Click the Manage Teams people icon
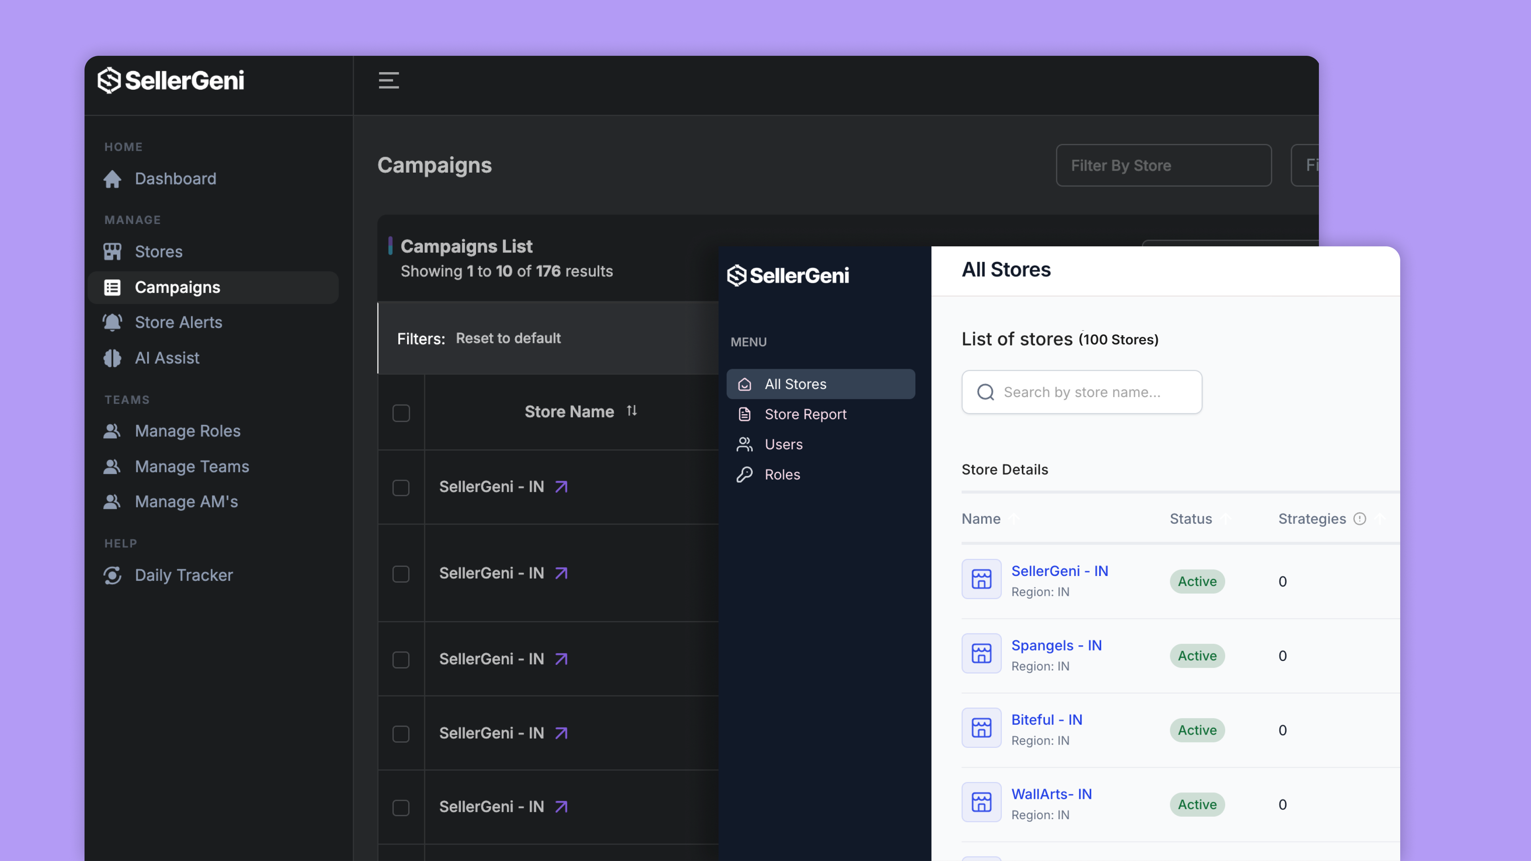Image resolution: width=1531 pixels, height=861 pixels. [x=112, y=466]
